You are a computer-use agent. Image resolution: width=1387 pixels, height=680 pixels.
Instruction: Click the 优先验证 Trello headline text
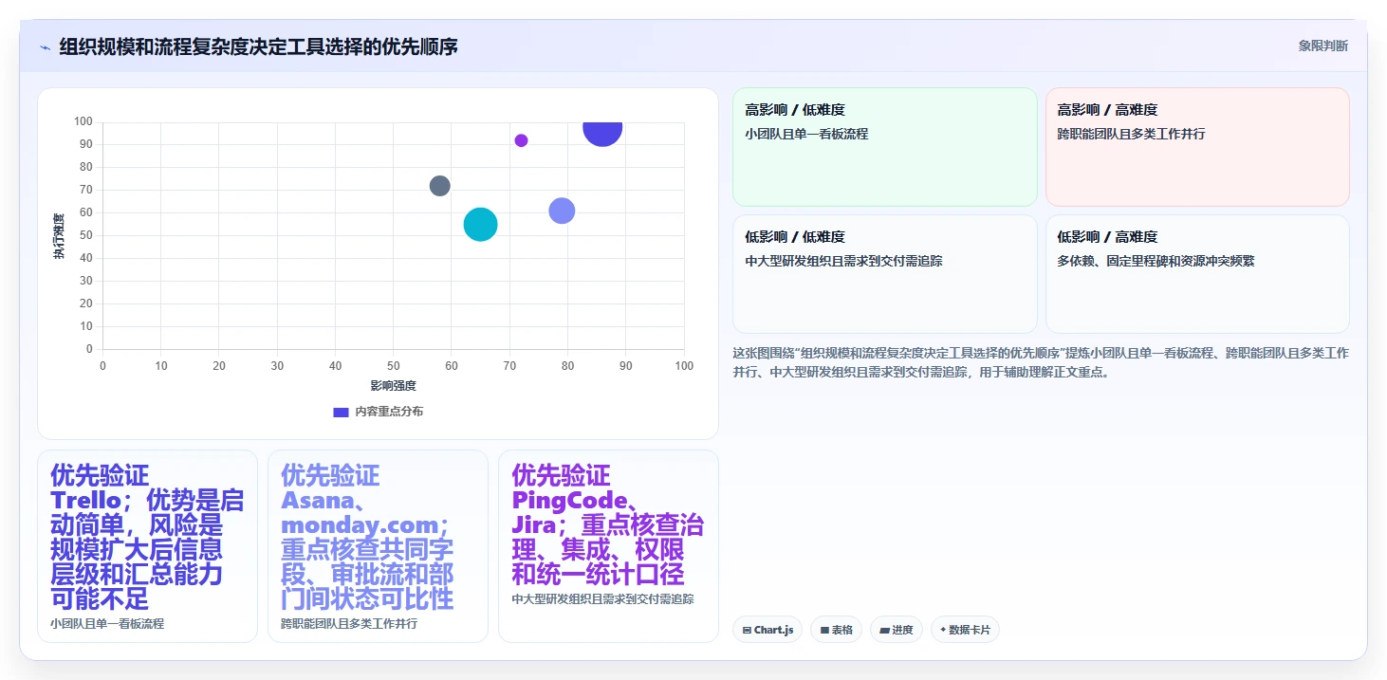pos(147,537)
